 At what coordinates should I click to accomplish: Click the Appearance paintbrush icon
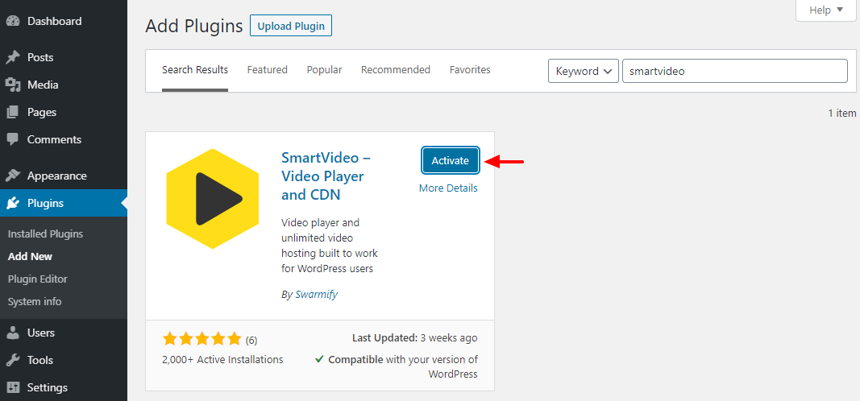13,176
